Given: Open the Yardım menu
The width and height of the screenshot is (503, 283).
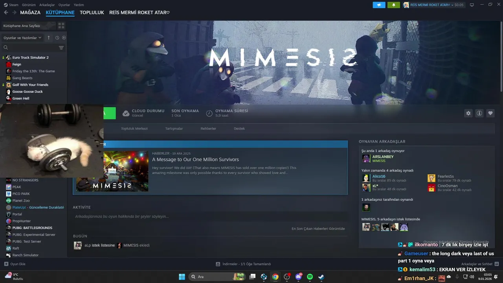Looking at the screenshot, I should point(79,5).
